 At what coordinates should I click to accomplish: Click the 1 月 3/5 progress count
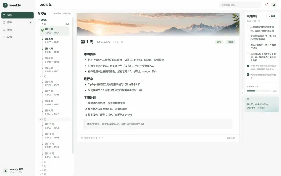(x=68, y=24)
